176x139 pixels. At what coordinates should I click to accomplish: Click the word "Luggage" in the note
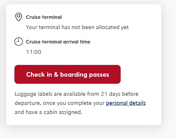(25, 94)
